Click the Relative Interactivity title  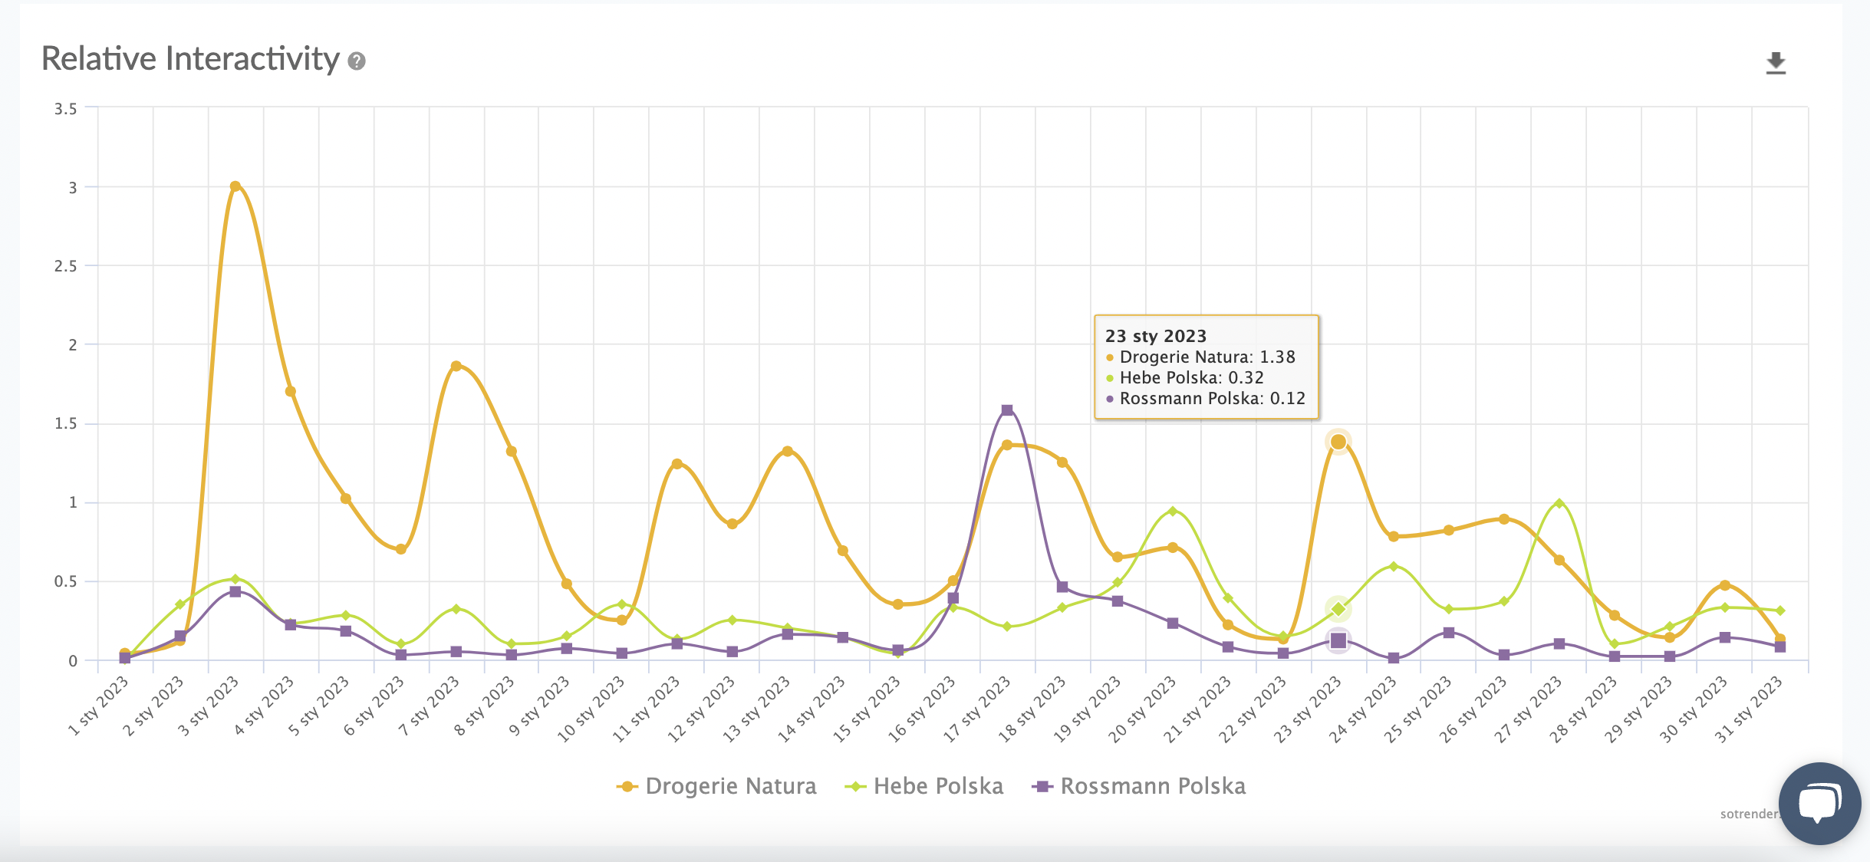(190, 59)
